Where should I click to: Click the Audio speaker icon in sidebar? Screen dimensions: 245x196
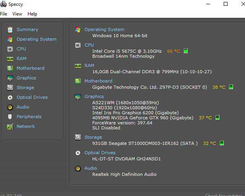10,107
